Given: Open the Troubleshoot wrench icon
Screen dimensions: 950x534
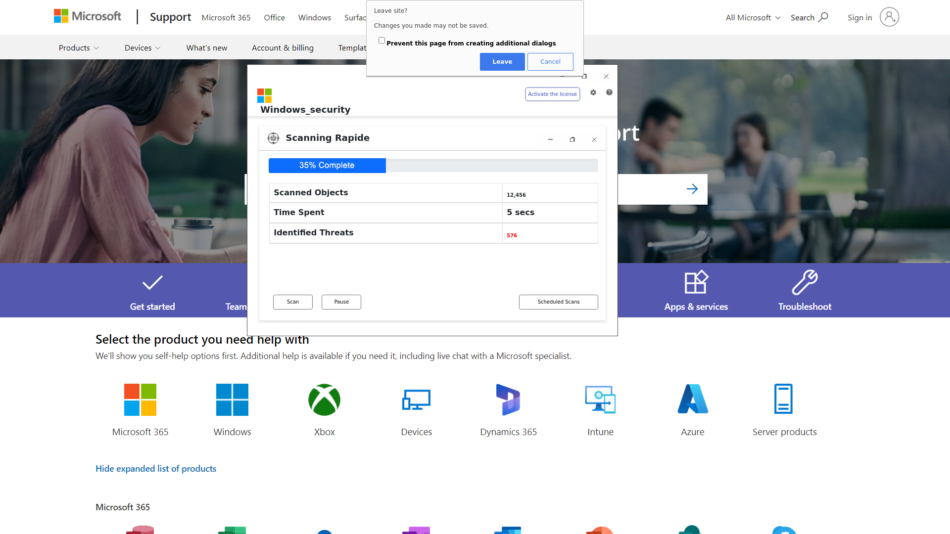Looking at the screenshot, I should click(x=805, y=282).
